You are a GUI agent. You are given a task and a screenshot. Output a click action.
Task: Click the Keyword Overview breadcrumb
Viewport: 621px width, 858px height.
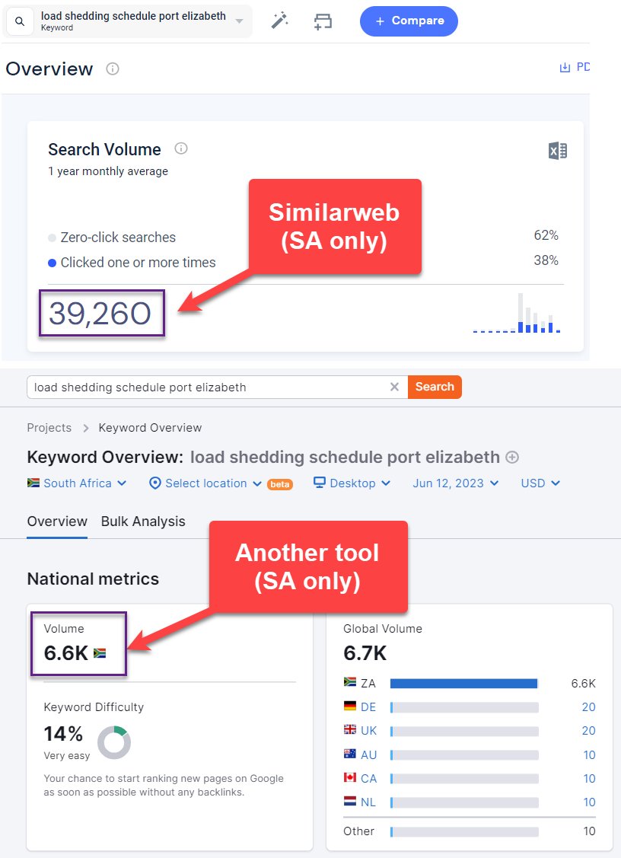coord(150,428)
